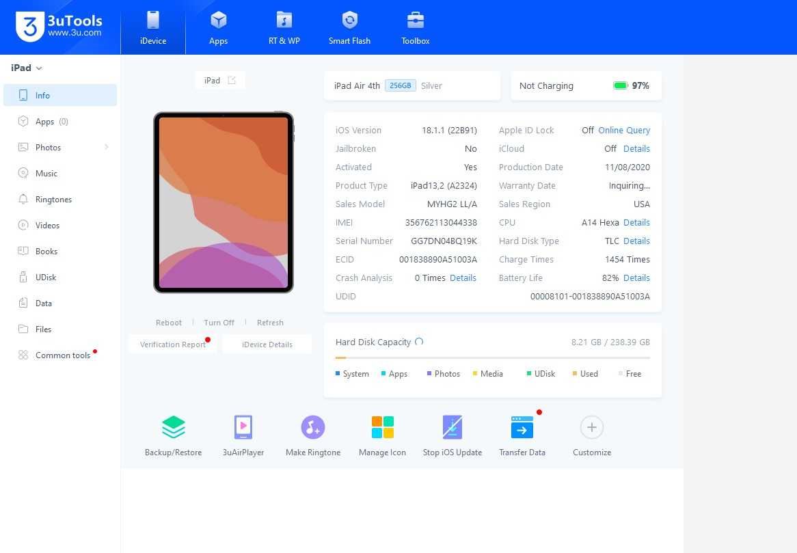Click the Apps legend color swatch
This screenshot has width=797, height=553.
click(x=383, y=374)
